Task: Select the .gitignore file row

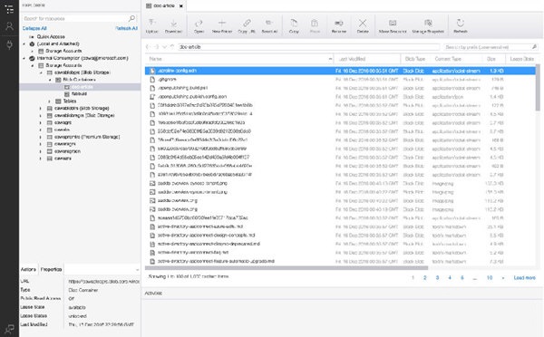Action: 340,80
